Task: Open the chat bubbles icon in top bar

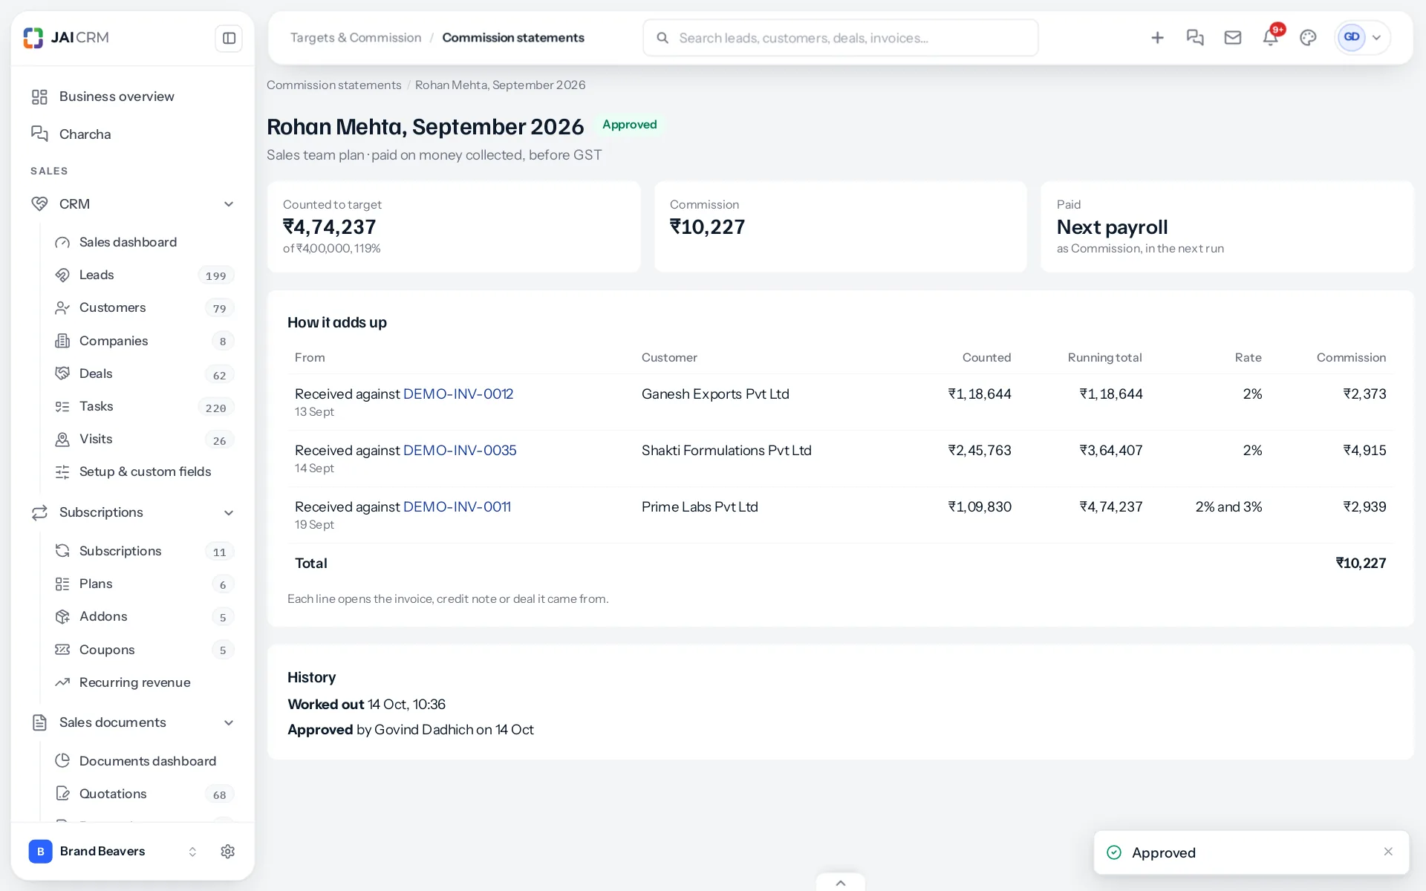Action: [x=1195, y=37]
